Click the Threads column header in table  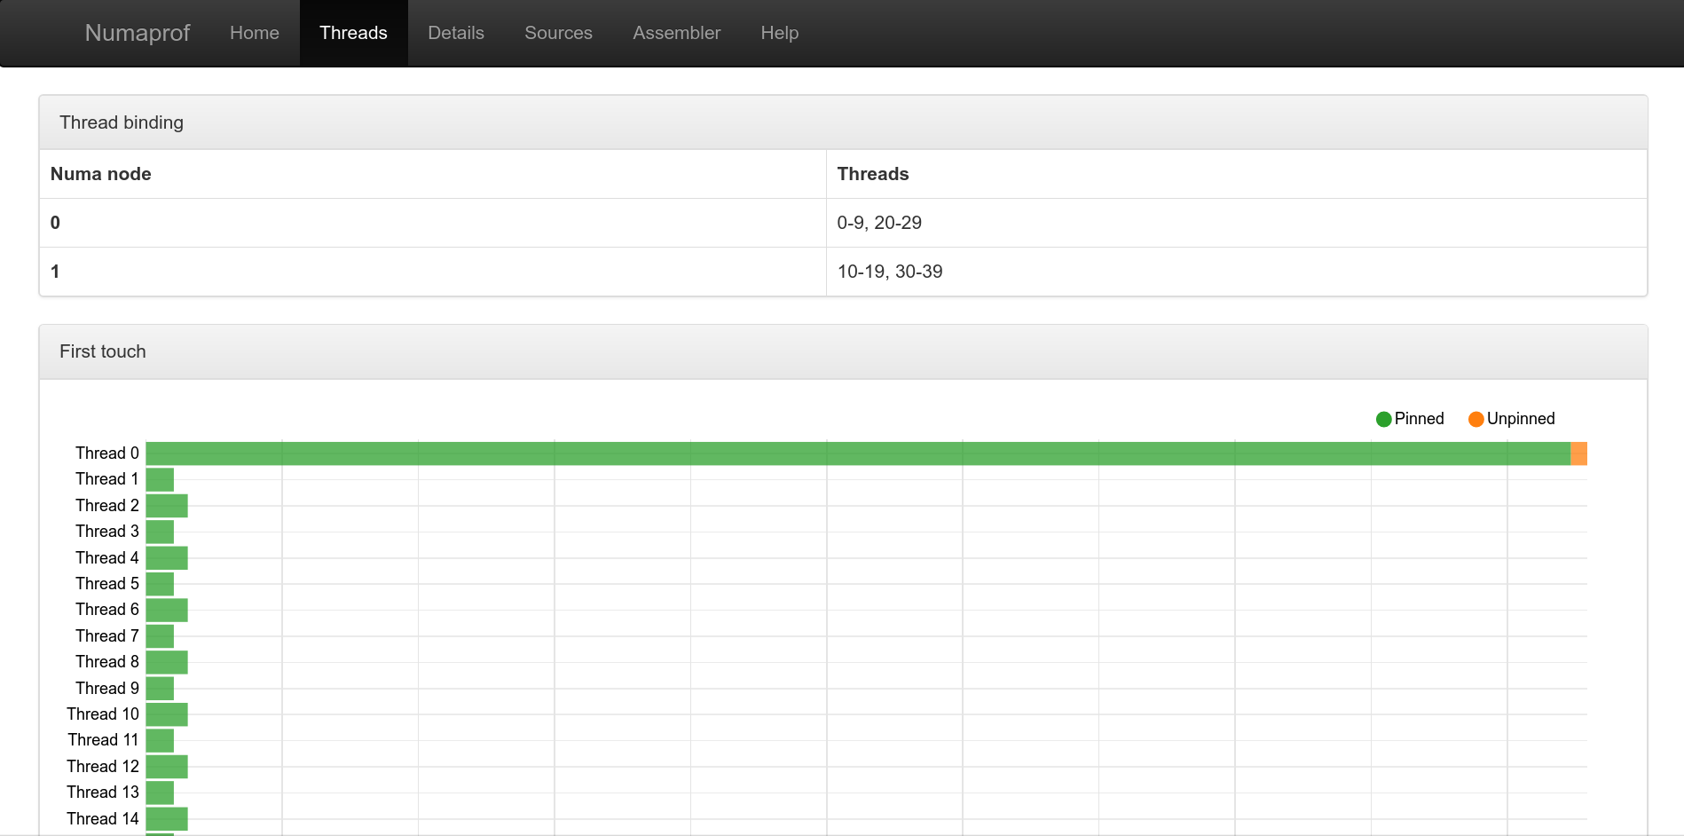(x=873, y=174)
